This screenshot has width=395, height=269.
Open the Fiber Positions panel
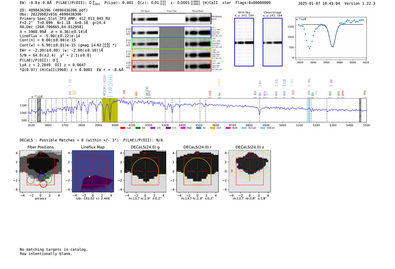pos(41,171)
